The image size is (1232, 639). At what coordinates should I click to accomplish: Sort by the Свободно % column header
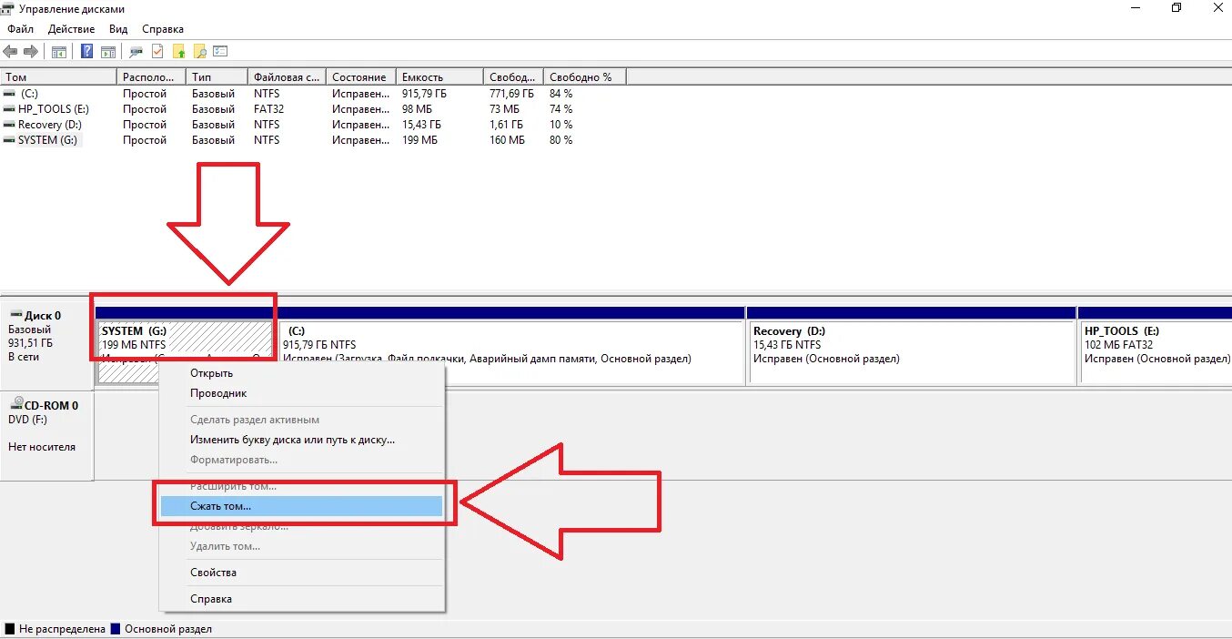[x=585, y=77]
